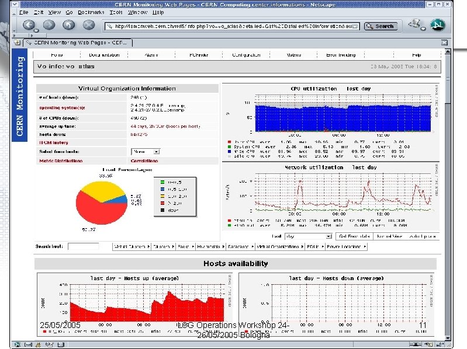Open the Tools menu

pos(116,12)
